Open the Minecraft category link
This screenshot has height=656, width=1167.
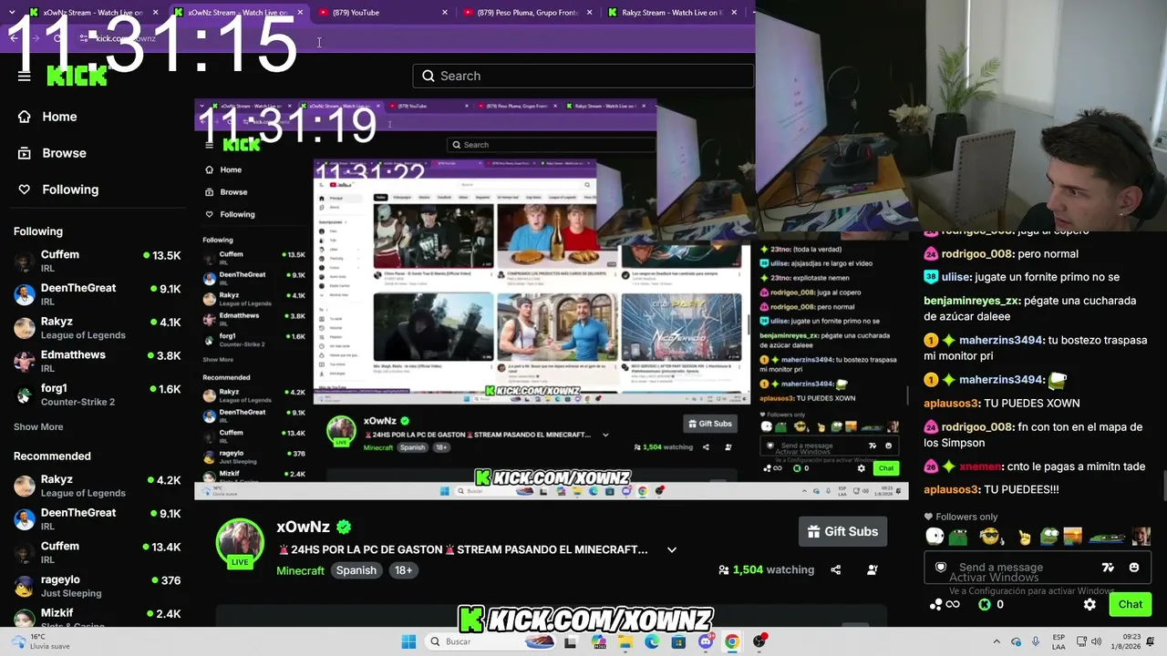(x=300, y=570)
